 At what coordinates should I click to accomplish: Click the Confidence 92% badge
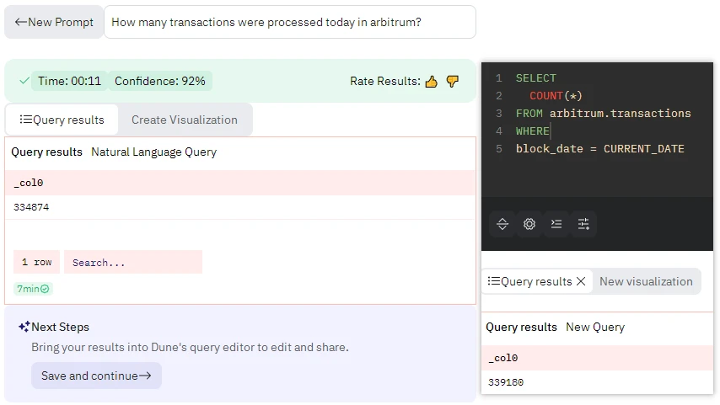point(160,82)
